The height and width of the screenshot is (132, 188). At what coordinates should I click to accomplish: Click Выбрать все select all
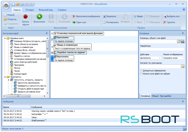coord(171,16)
